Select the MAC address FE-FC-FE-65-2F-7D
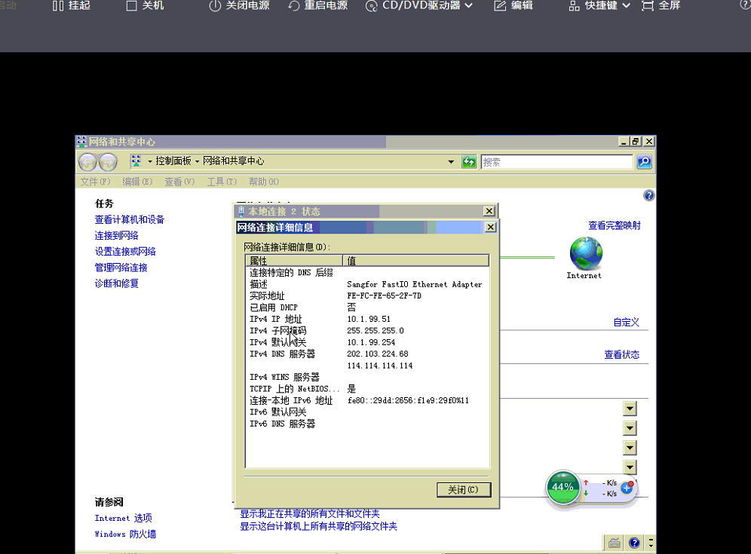Image resolution: width=751 pixels, height=554 pixels. 384,296
